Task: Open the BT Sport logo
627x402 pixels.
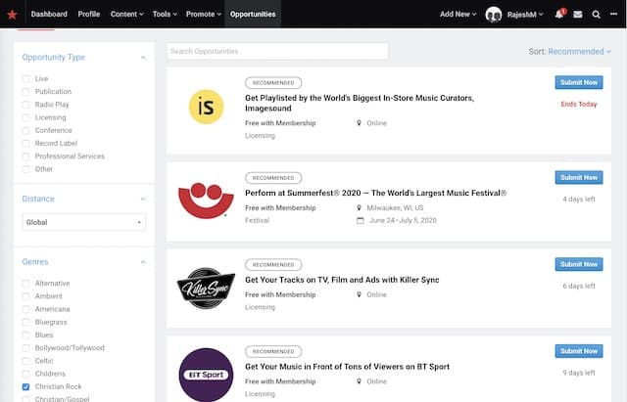Action: 206,375
